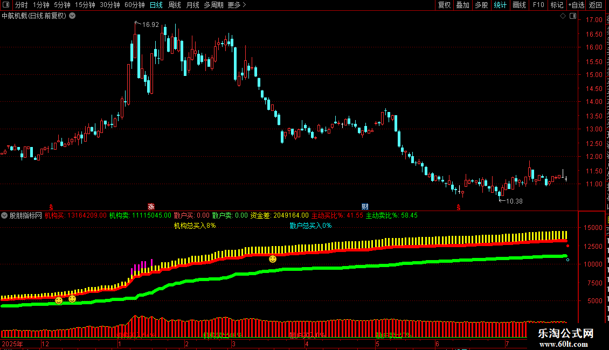Screen dimensions: 609x350
Task: Select the 60分钟 timeframe
Action: (135, 5)
